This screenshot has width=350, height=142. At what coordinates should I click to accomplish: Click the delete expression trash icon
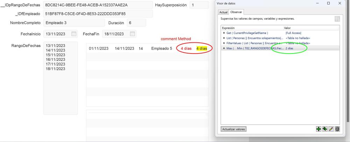click(337, 129)
